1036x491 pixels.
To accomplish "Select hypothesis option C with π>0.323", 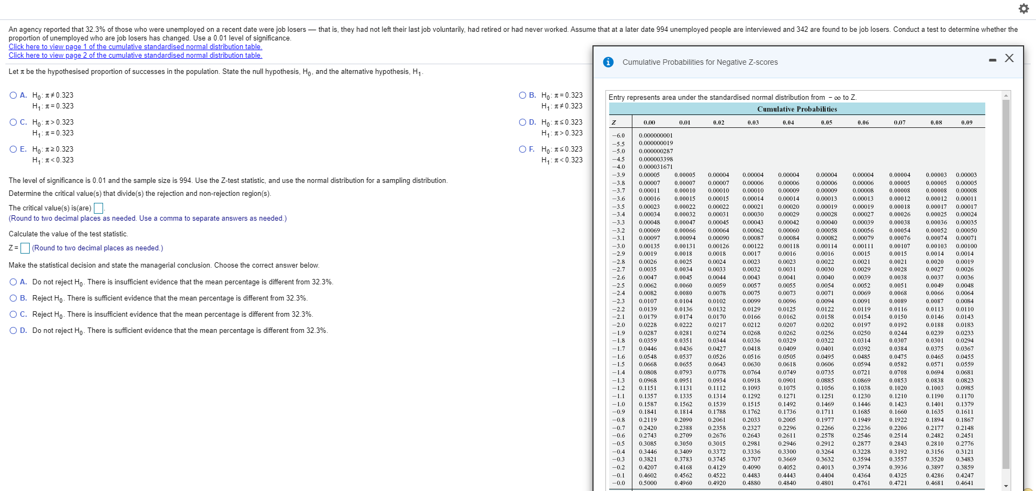I will click(12, 122).
